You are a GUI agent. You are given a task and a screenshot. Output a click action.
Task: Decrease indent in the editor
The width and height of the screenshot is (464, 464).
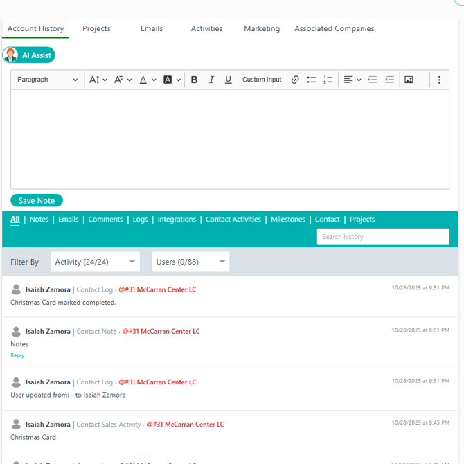click(x=389, y=80)
